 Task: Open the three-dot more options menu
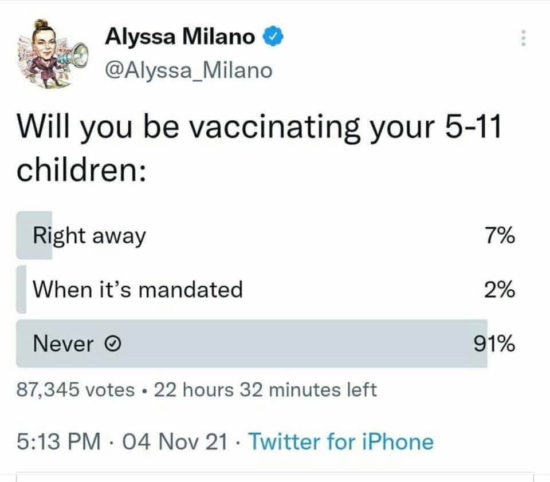tap(522, 38)
